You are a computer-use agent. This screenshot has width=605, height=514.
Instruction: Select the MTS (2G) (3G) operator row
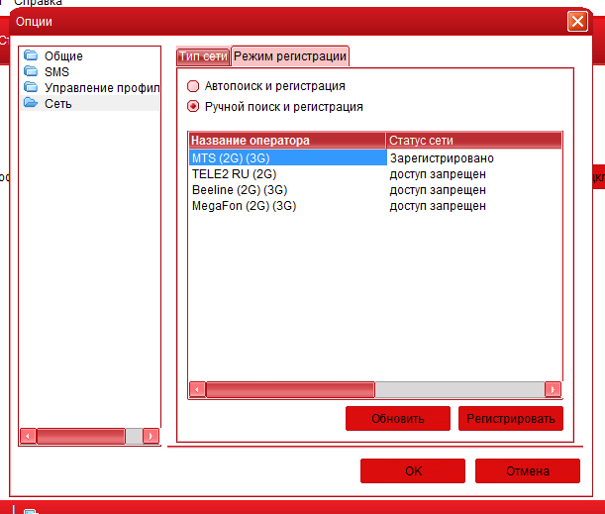click(x=288, y=157)
